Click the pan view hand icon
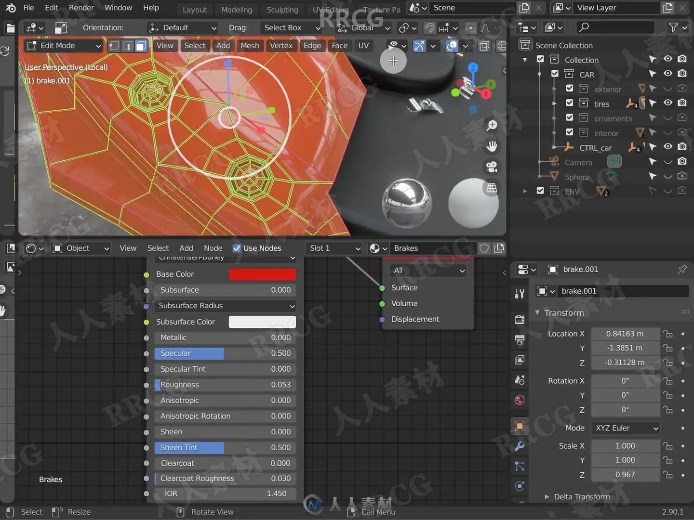Screen dimensions: 694x520 [492, 146]
